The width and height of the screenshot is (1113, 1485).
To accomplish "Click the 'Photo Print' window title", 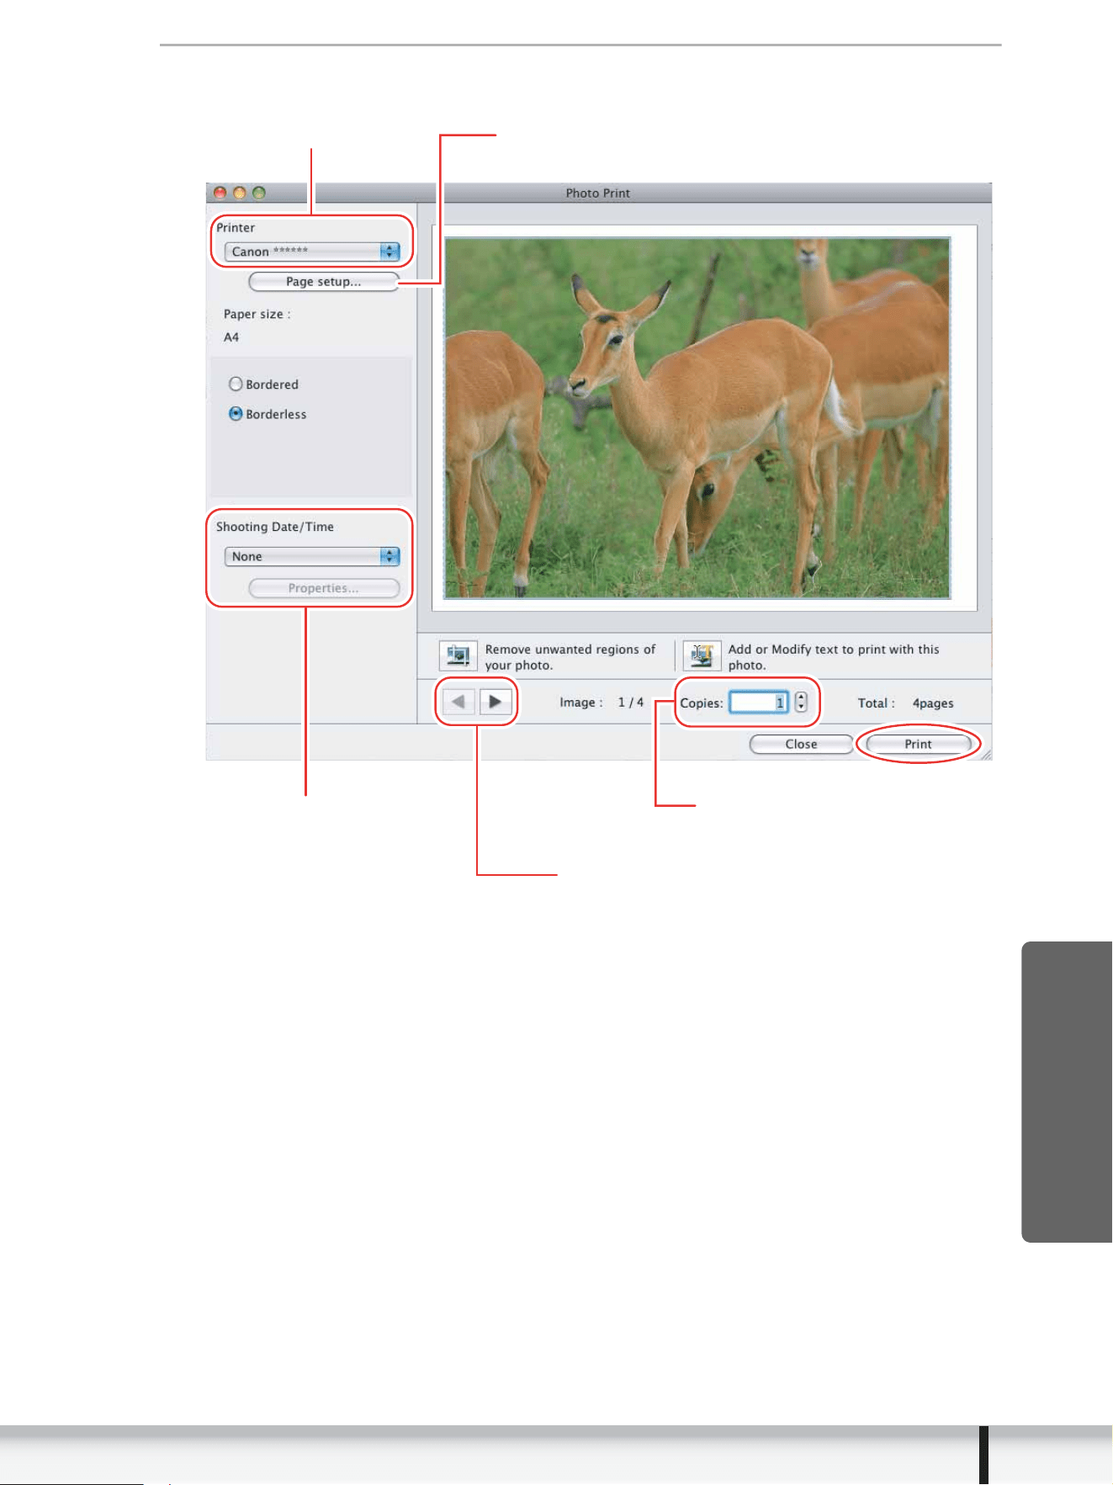I will pos(597,193).
